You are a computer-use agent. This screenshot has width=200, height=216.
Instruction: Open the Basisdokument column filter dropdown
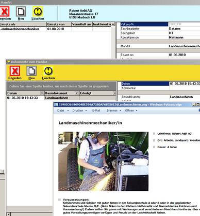(x=77, y=93)
